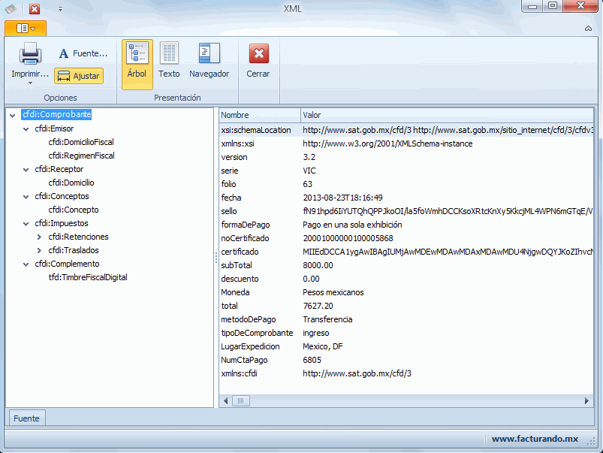
Task: Click the Imprimir printer icon
Action: pyautogui.click(x=30, y=55)
